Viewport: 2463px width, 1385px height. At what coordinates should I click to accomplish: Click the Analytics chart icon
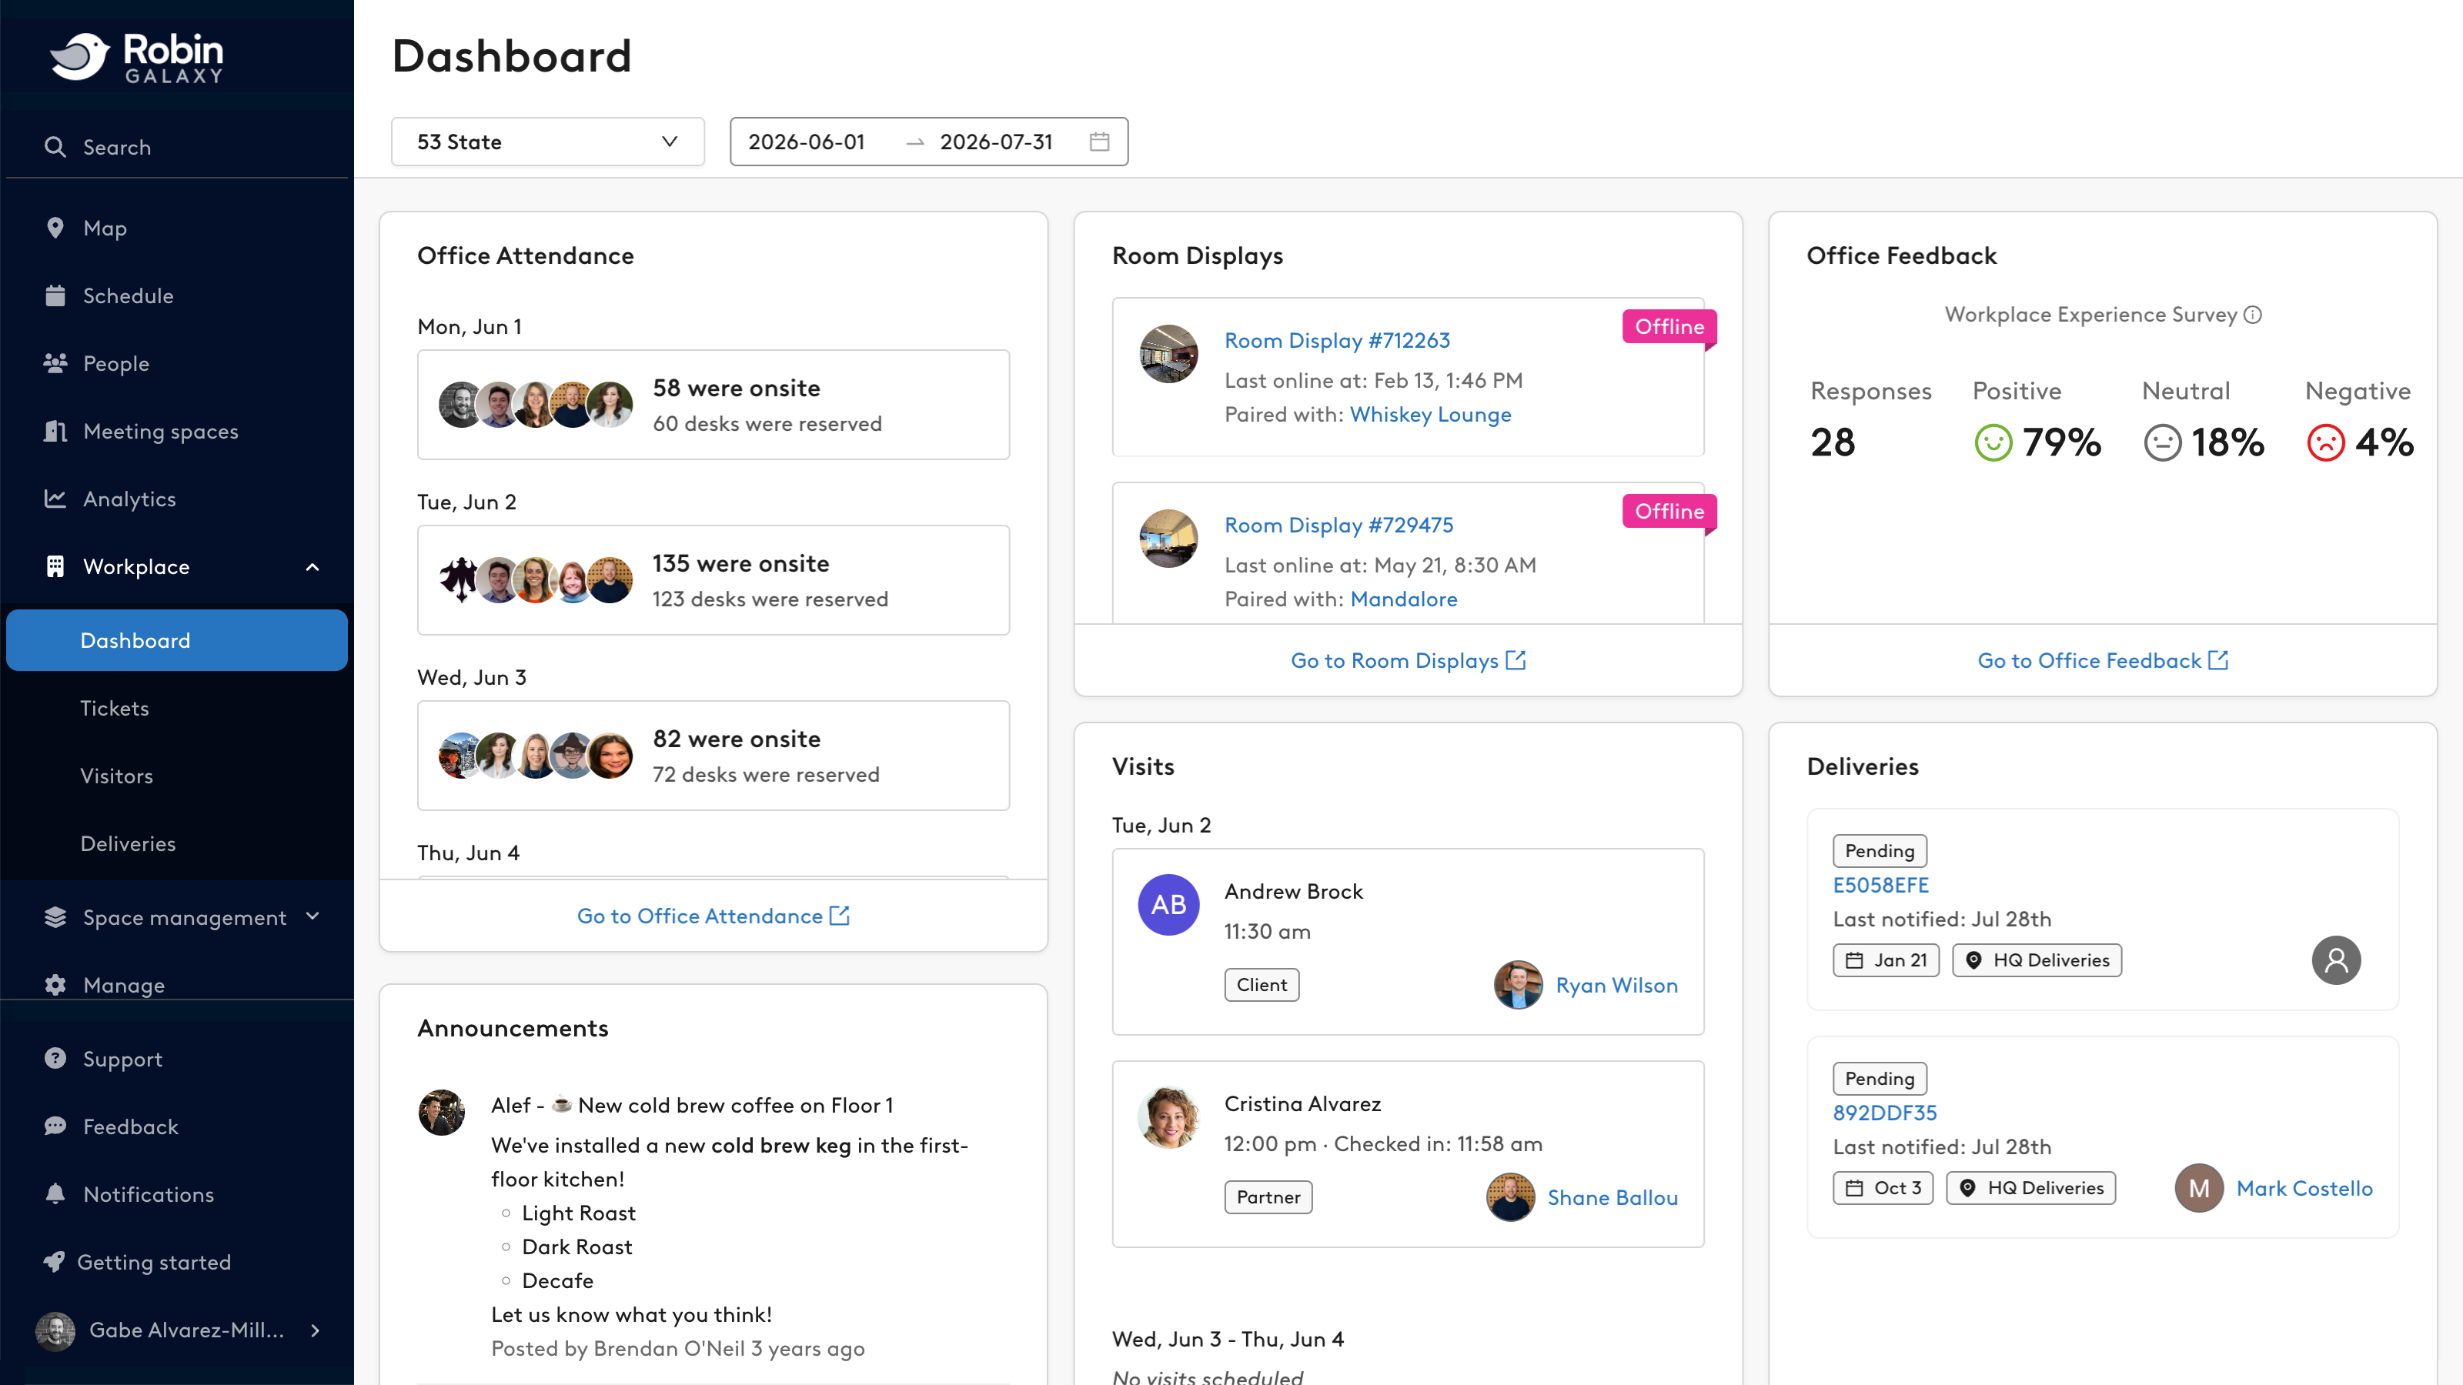coord(55,499)
